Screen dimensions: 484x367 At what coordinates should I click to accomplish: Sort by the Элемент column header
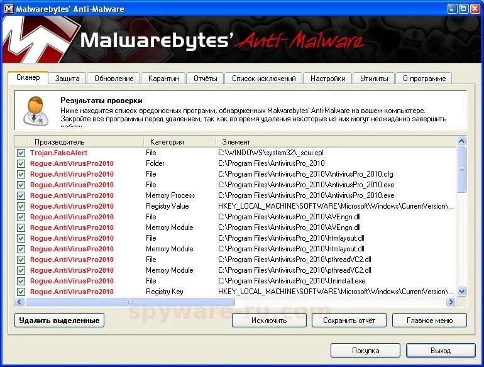336,142
